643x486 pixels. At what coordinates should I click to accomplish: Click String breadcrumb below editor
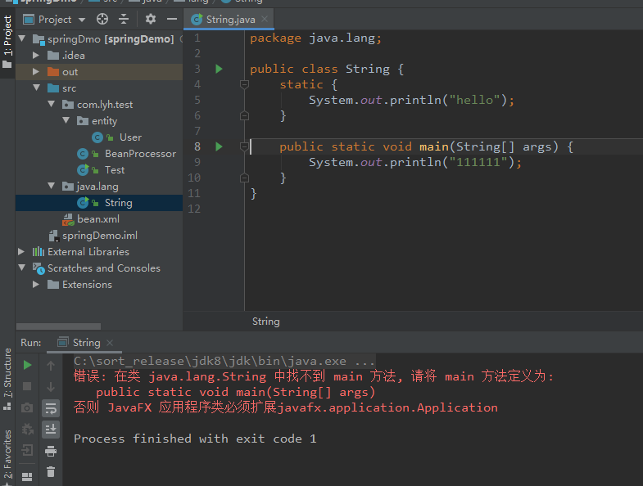pos(265,322)
